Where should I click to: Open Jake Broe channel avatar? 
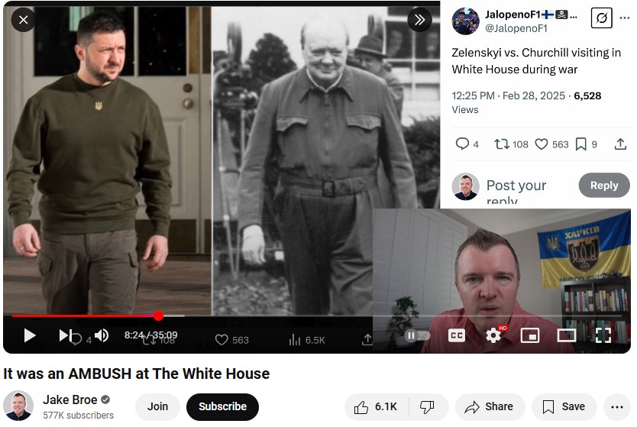tap(18, 406)
